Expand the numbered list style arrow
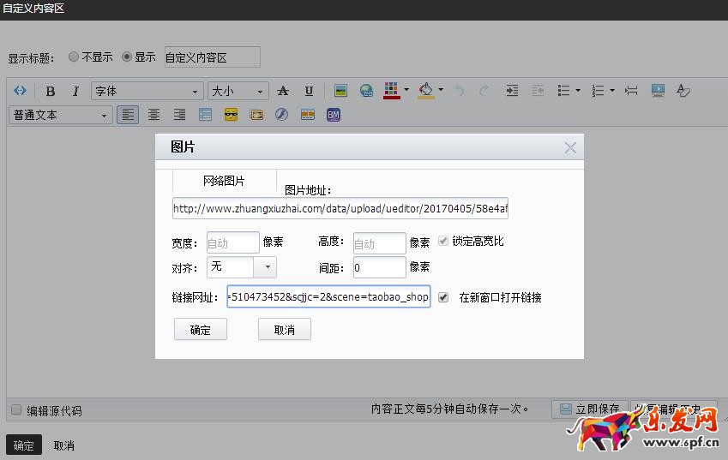Image resolution: width=728 pixels, height=460 pixels. pyautogui.click(x=612, y=91)
